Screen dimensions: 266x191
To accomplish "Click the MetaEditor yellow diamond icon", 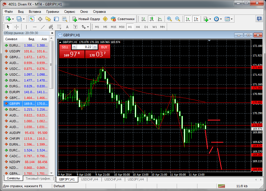I will click(x=105, y=19).
